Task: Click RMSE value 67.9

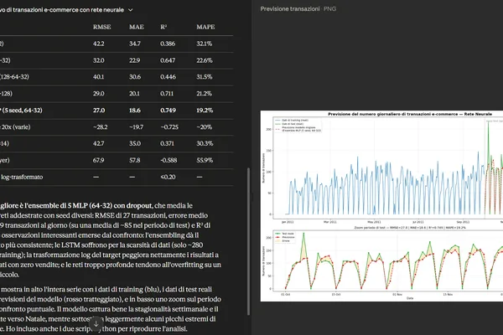Action: point(98,160)
